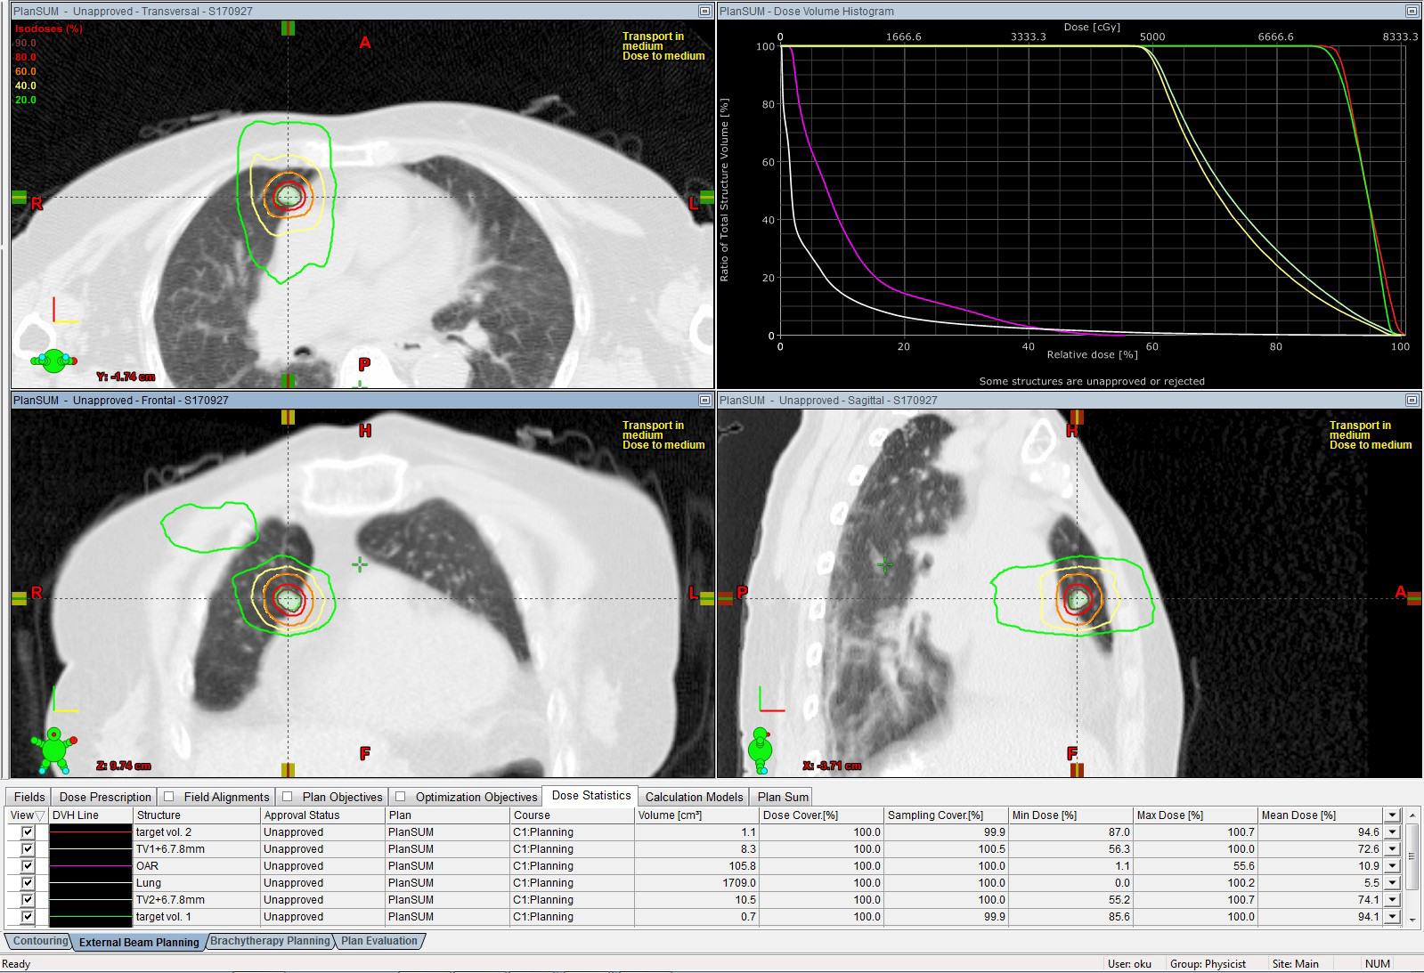Click the Max Dose [%] column header
The width and height of the screenshot is (1424, 973).
[x=1195, y=815]
